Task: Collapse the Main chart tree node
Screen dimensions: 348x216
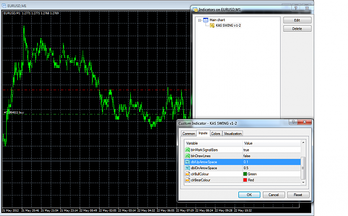Action: [199, 20]
